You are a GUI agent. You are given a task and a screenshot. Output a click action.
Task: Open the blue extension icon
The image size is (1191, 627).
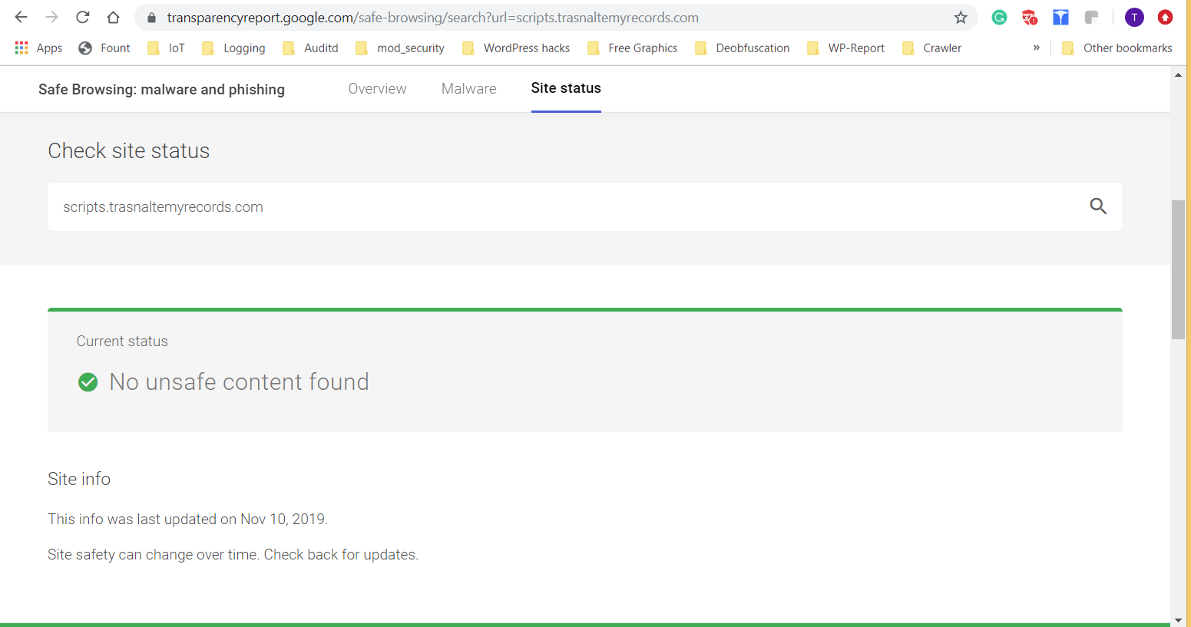(x=1060, y=18)
